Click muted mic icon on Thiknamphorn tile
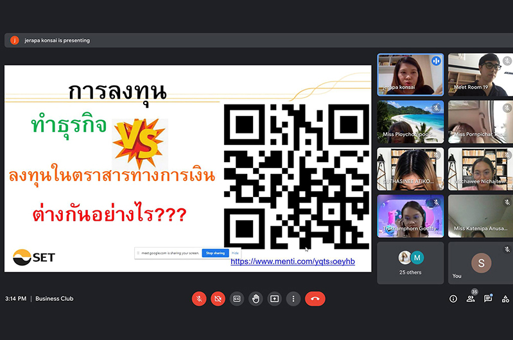Screen dimensions: 513x340 coord(436,202)
